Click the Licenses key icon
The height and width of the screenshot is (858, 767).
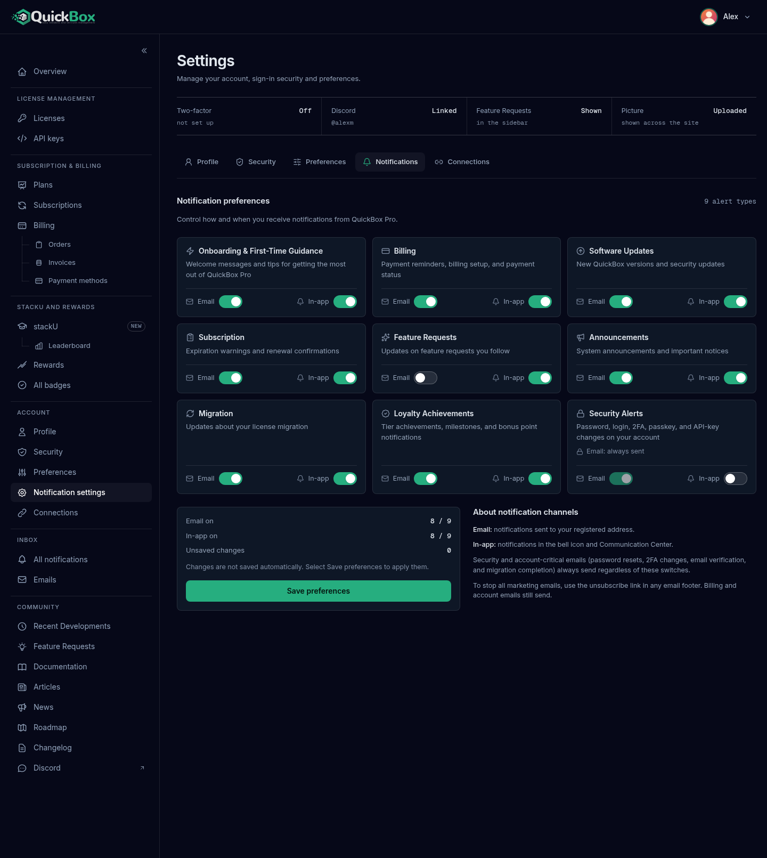(x=22, y=118)
